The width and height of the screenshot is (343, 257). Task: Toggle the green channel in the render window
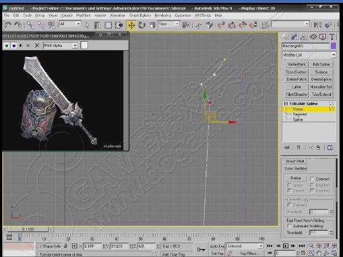click(6, 46)
